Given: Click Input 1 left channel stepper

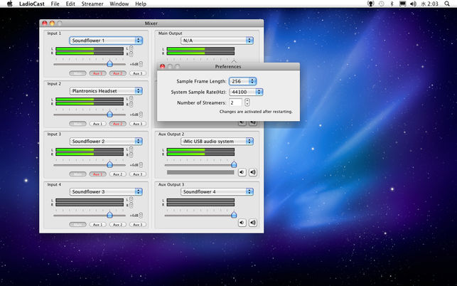Looking at the screenshot, I should (x=131, y=48).
